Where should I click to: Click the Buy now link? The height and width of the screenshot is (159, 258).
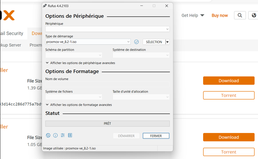(x=220, y=15)
